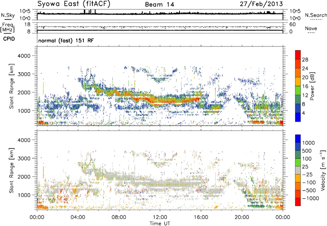327x226 pixels.
Task: Click the "N.Search" legend label
Action: (x=316, y=15)
